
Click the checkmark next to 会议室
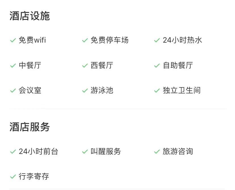(x=13, y=91)
